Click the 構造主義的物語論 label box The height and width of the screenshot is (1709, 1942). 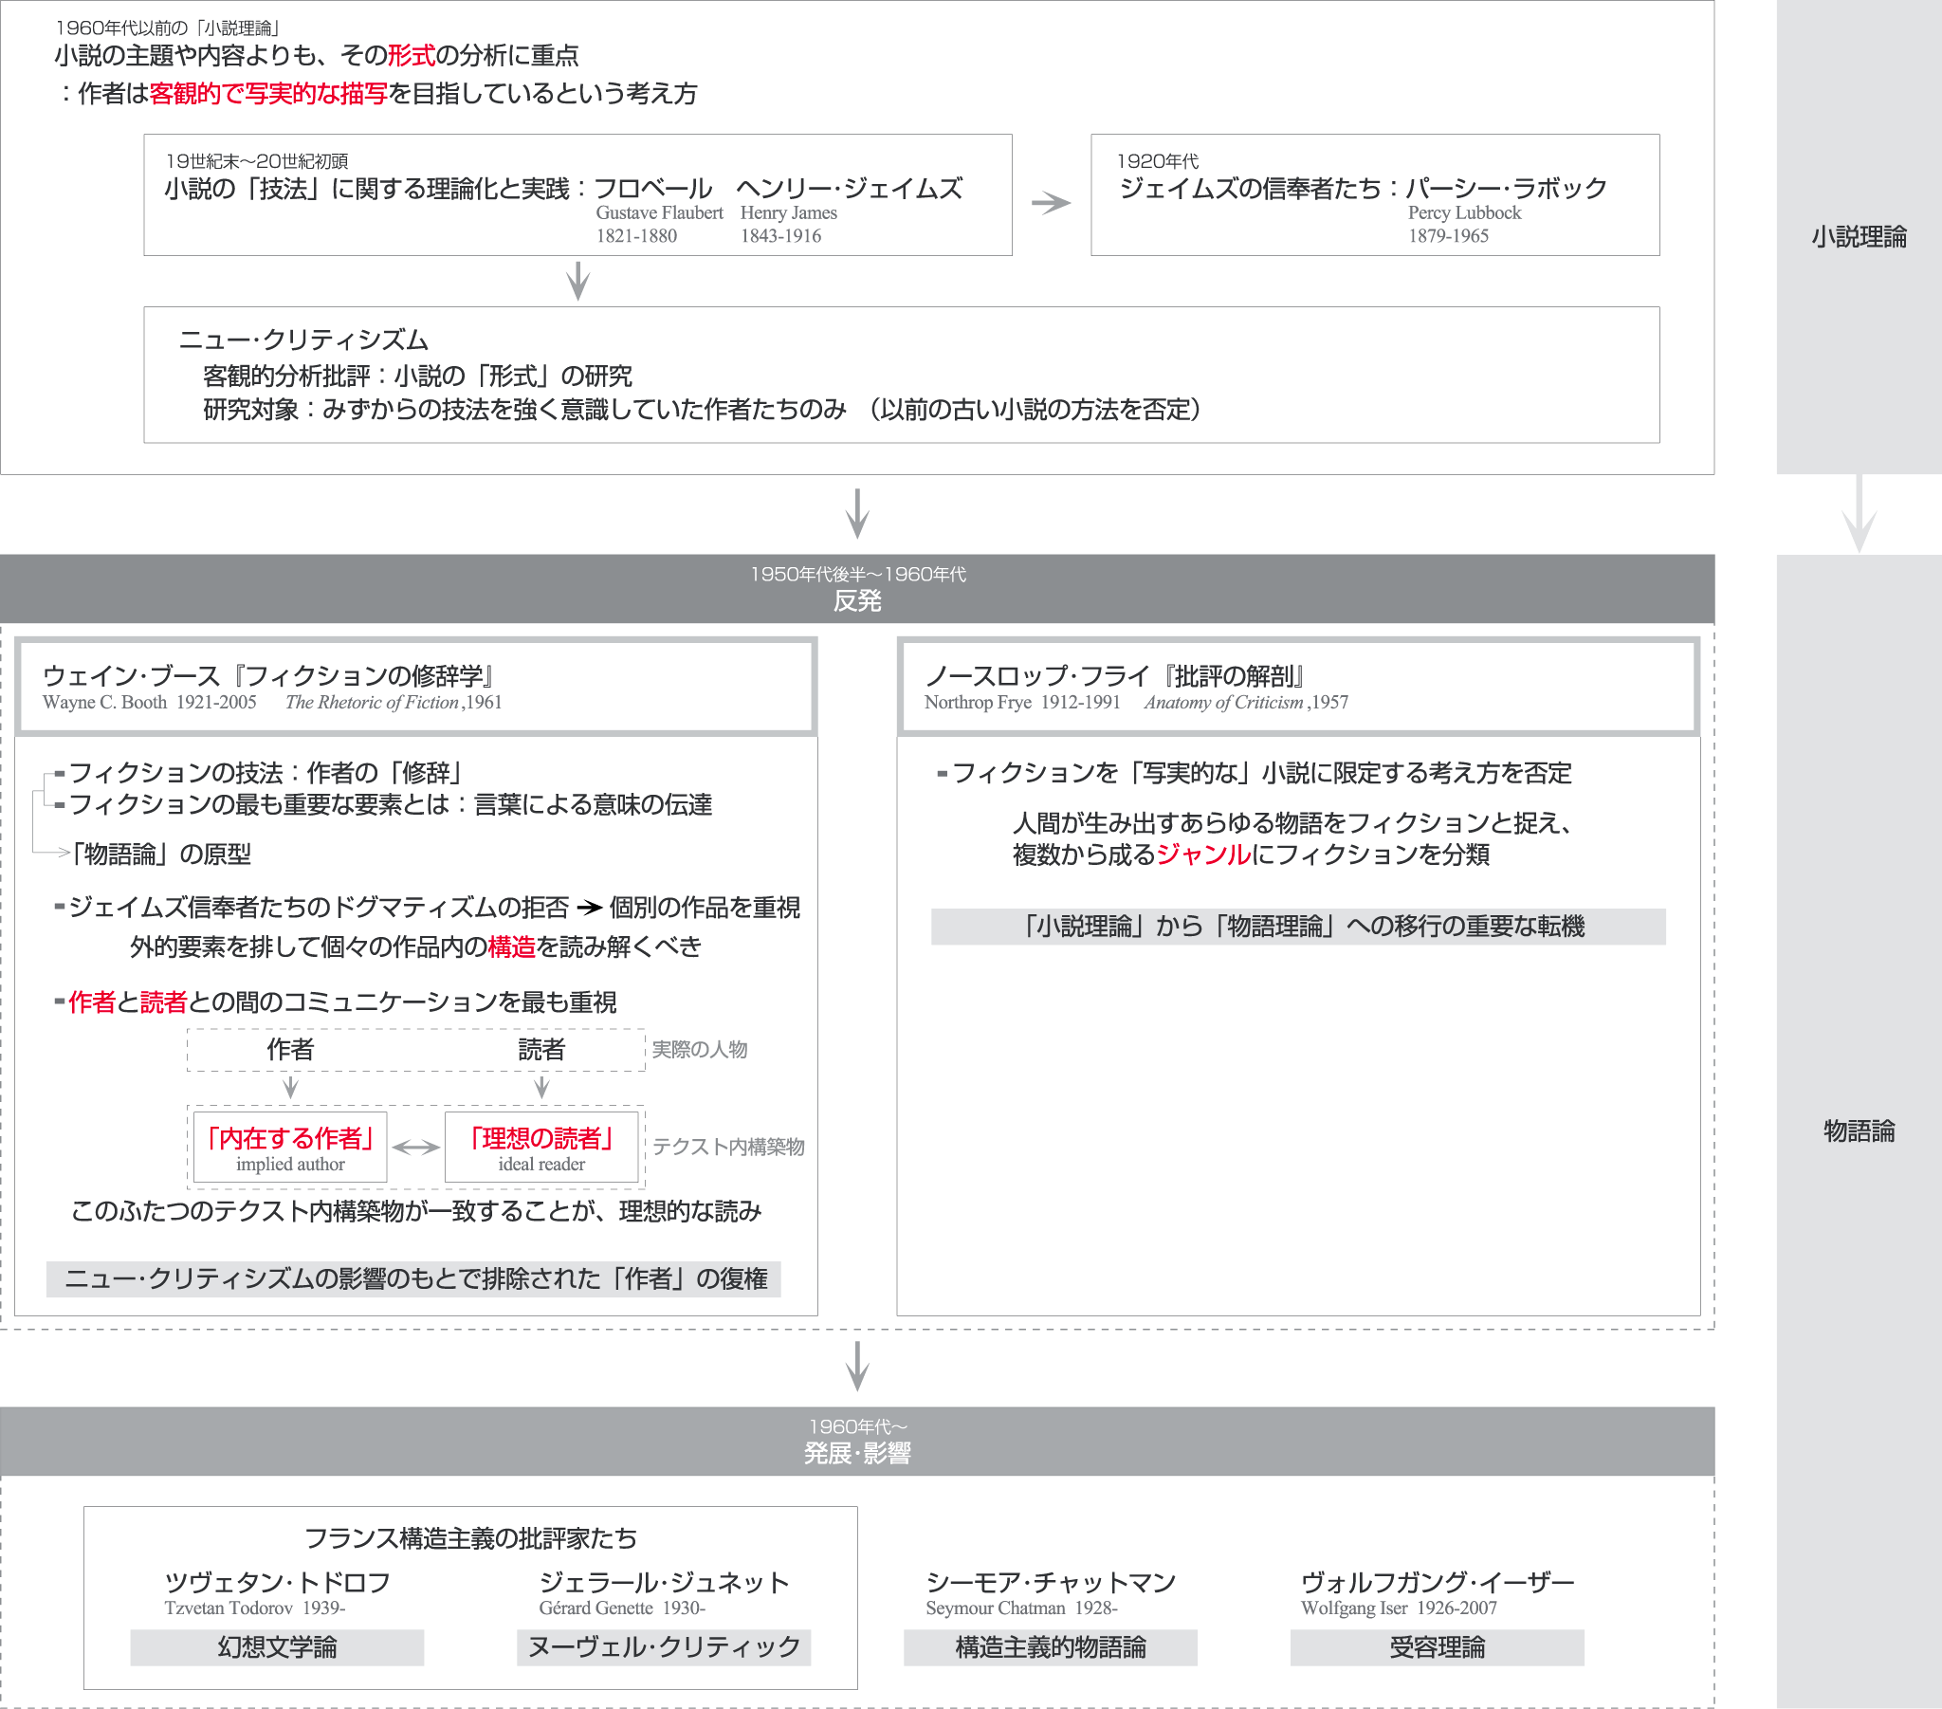[x=1050, y=1647]
